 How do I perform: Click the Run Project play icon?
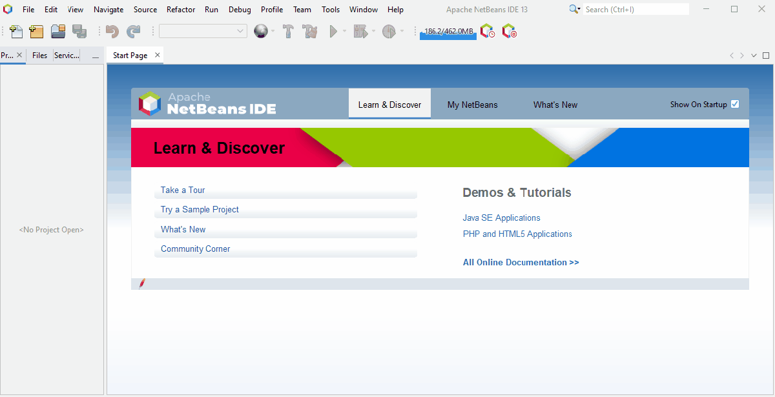click(333, 32)
